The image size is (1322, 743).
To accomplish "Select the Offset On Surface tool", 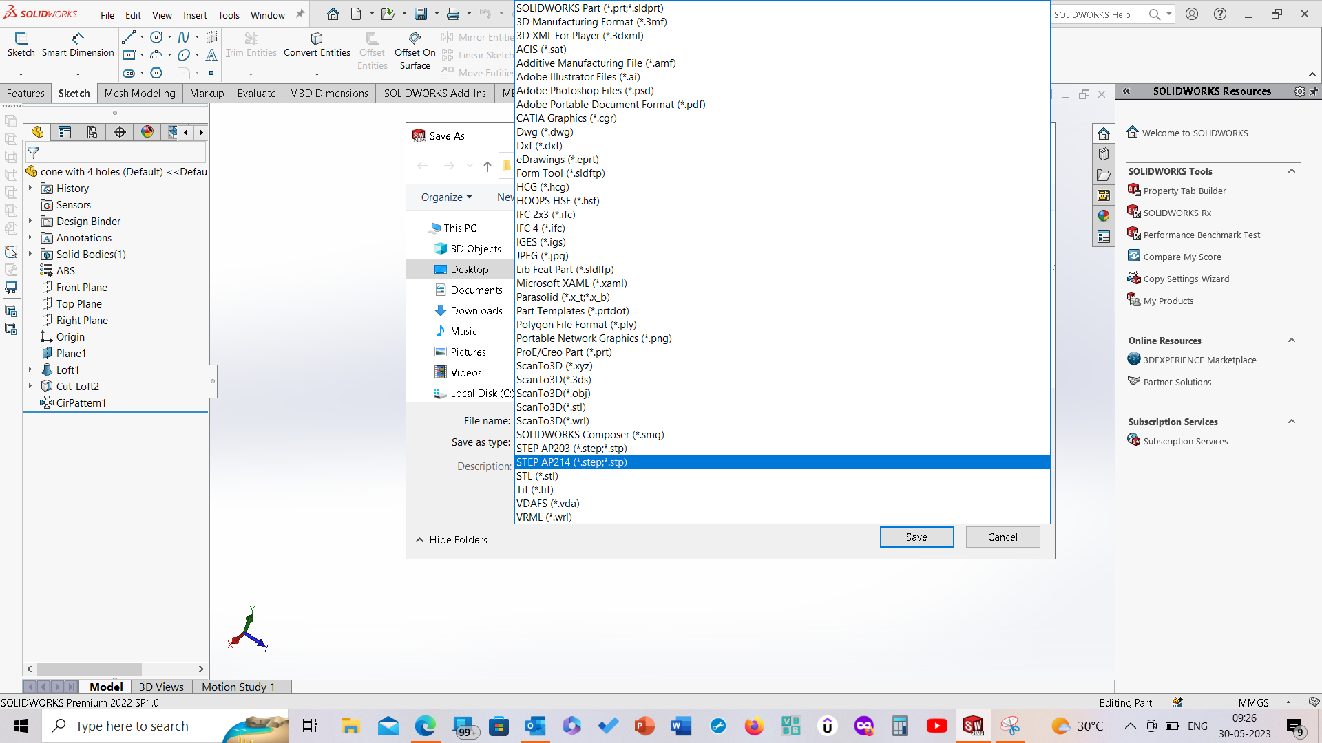I will 414,50.
